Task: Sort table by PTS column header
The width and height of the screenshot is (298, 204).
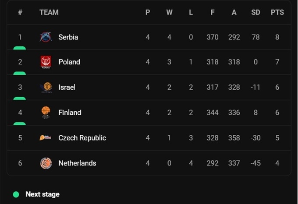Action: (277, 12)
